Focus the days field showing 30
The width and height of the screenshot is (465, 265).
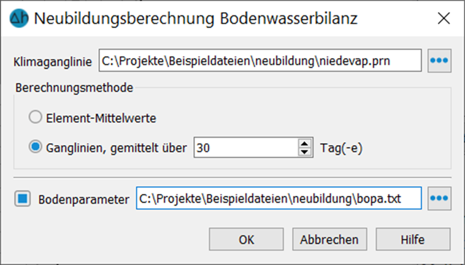[x=246, y=147]
